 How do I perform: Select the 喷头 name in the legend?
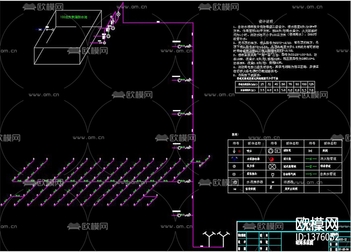[249, 151]
